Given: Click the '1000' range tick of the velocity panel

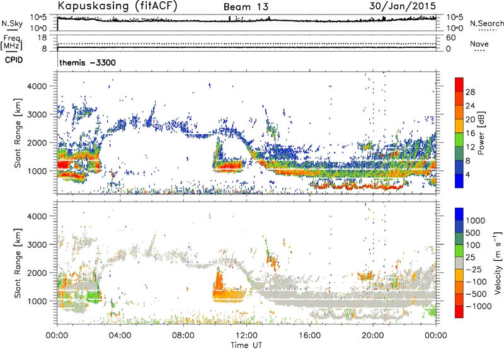Looking at the screenshot, I should 37,301.
